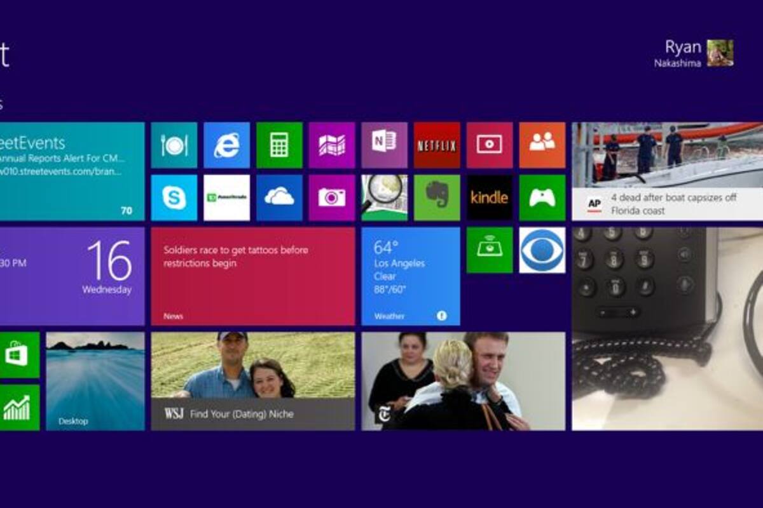Click the Ryan Nakashima account name
This screenshot has height=508, width=763.
click(678, 53)
